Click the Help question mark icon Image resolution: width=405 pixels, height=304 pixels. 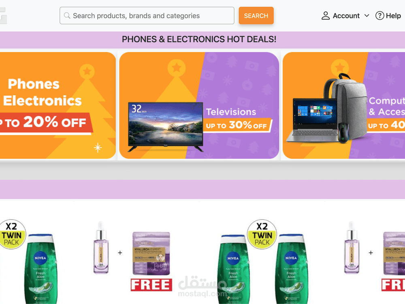tap(379, 15)
